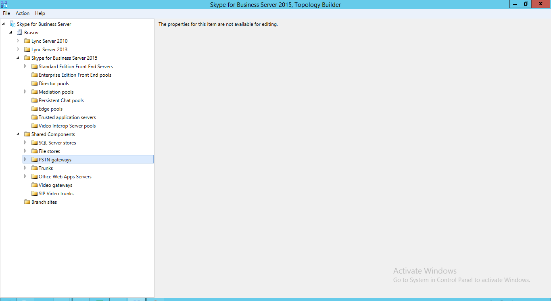The image size is (551, 301).
Task: Click the Trunks folder icon
Action: point(34,168)
